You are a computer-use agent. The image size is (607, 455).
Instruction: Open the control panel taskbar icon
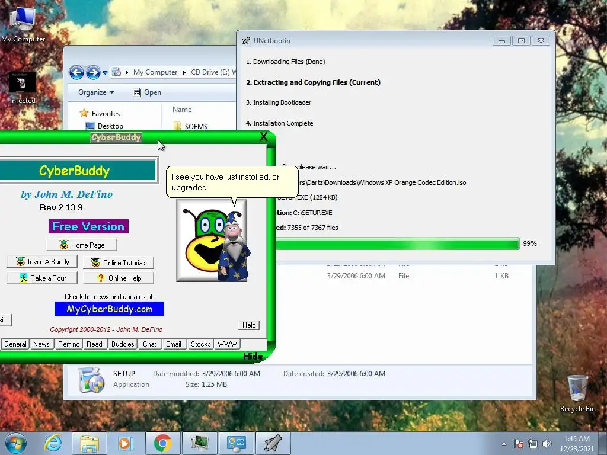click(x=236, y=443)
